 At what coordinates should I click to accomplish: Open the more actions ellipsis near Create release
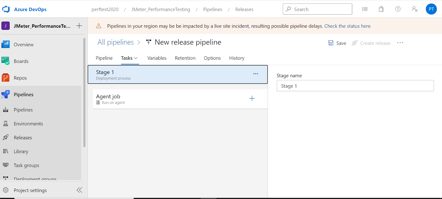coord(400,43)
